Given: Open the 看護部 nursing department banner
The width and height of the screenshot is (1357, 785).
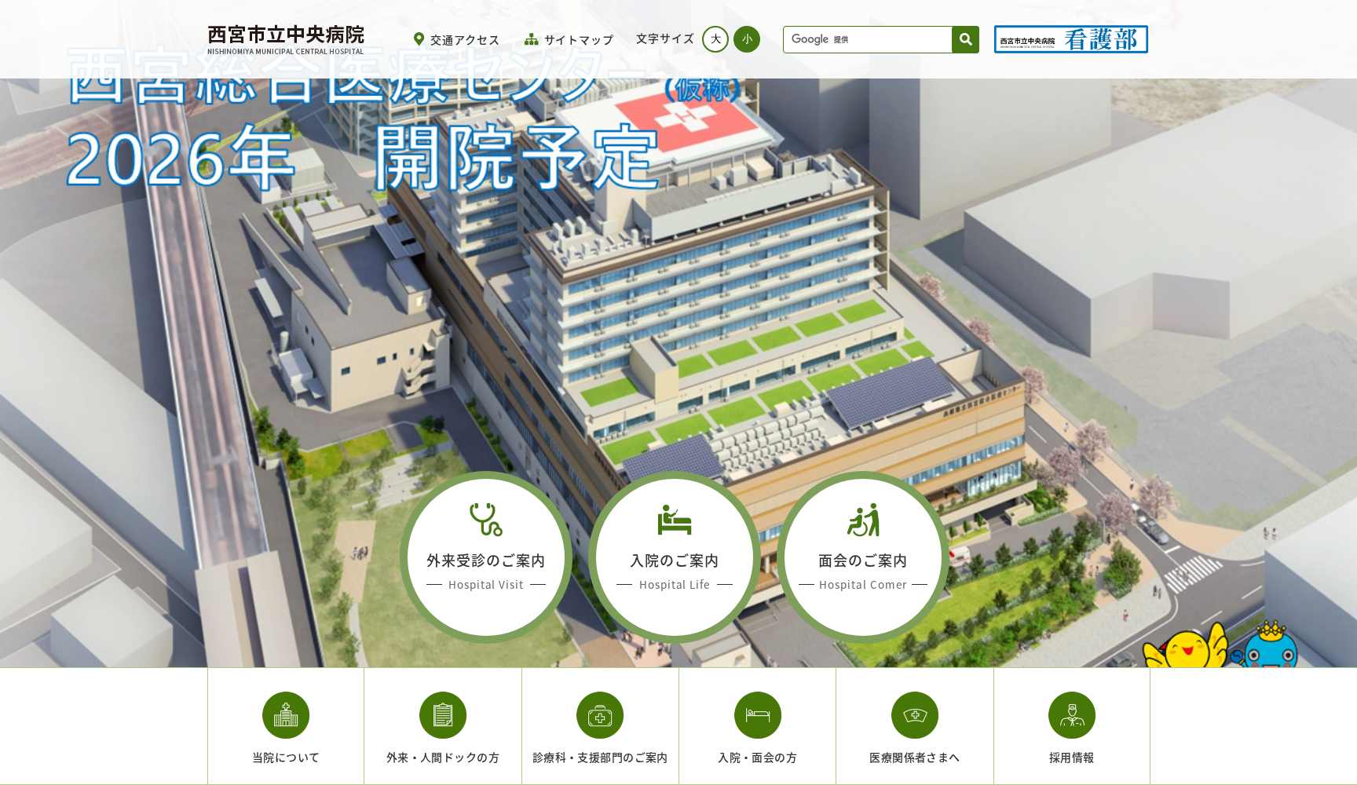Looking at the screenshot, I should tap(1071, 39).
